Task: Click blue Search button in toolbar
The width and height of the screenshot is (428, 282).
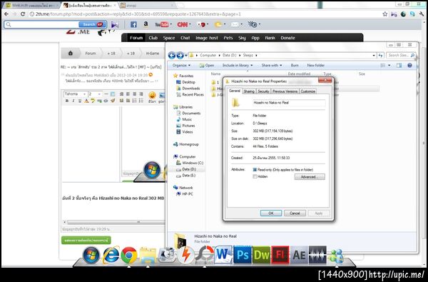Action: point(92,24)
